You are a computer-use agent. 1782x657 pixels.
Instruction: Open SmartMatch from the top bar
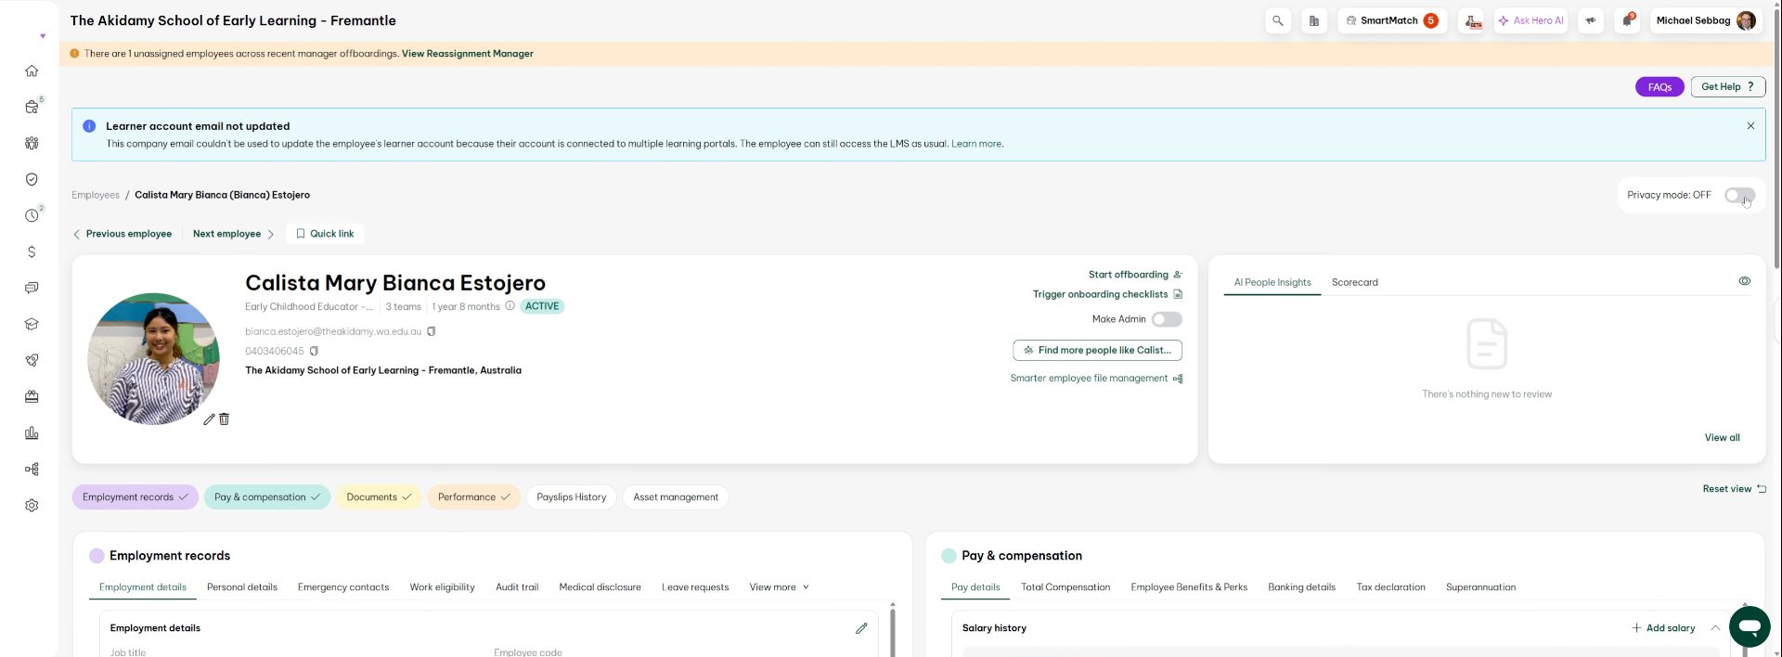coord(1392,20)
